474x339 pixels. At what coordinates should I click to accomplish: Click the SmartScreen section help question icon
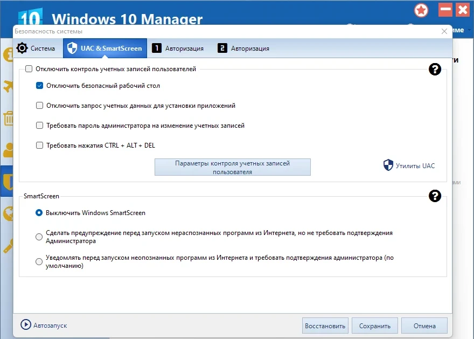435,196
